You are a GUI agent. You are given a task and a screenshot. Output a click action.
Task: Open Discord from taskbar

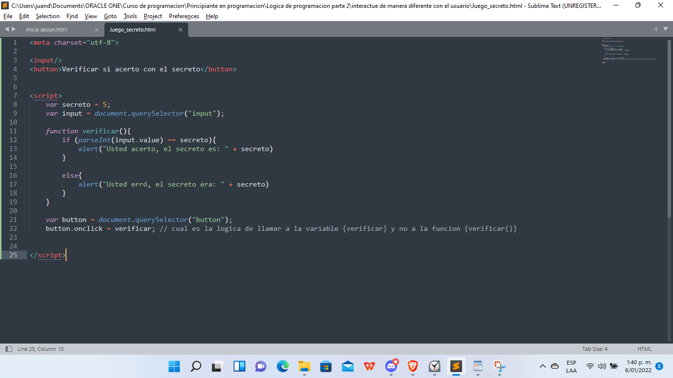click(391, 366)
